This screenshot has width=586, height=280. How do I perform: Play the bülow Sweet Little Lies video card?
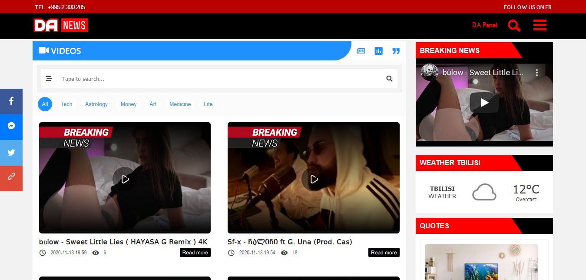click(x=125, y=179)
